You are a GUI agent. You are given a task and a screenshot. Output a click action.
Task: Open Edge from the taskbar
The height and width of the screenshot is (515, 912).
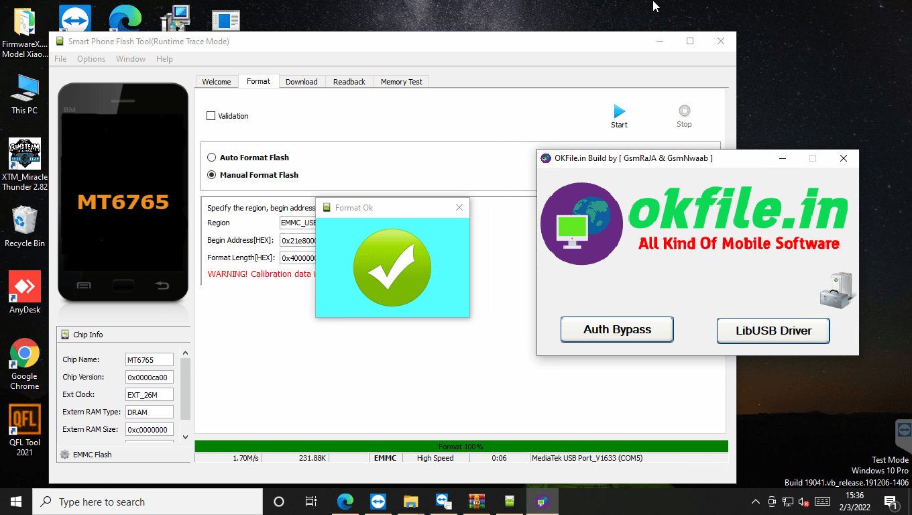[345, 502]
